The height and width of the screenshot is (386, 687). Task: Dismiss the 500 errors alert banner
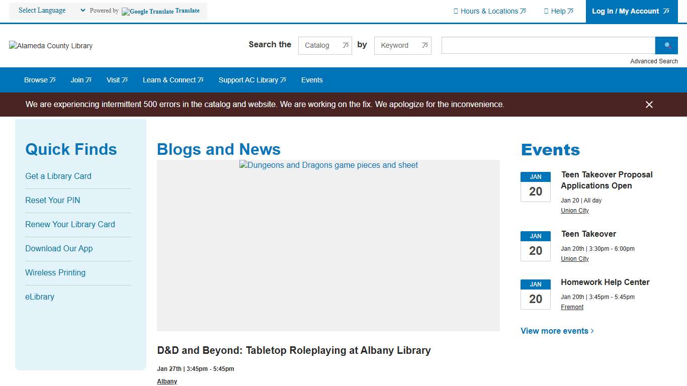649,105
